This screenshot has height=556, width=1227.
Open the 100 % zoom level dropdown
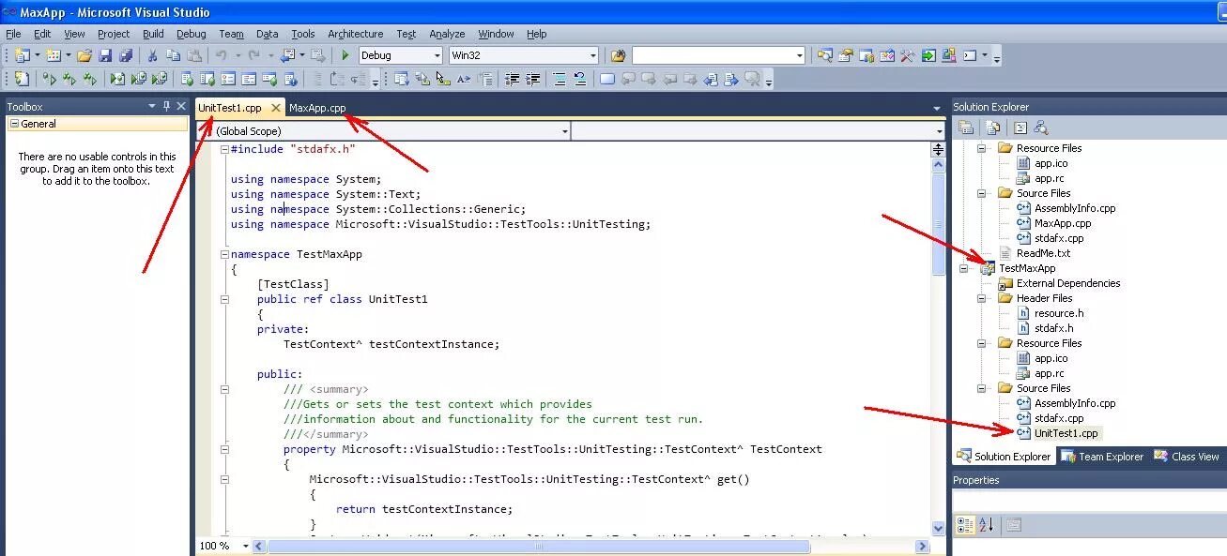point(246,546)
